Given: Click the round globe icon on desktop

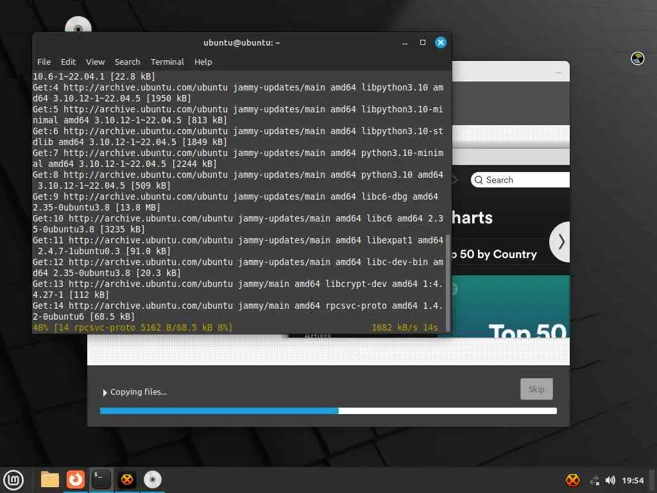Looking at the screenshot, I should point(638,58).
